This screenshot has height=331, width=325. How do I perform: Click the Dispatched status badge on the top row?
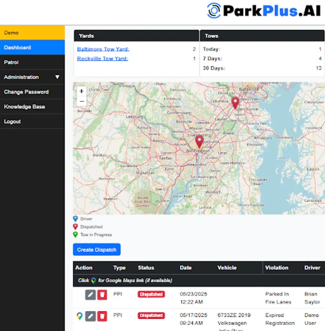coord(151,294)
